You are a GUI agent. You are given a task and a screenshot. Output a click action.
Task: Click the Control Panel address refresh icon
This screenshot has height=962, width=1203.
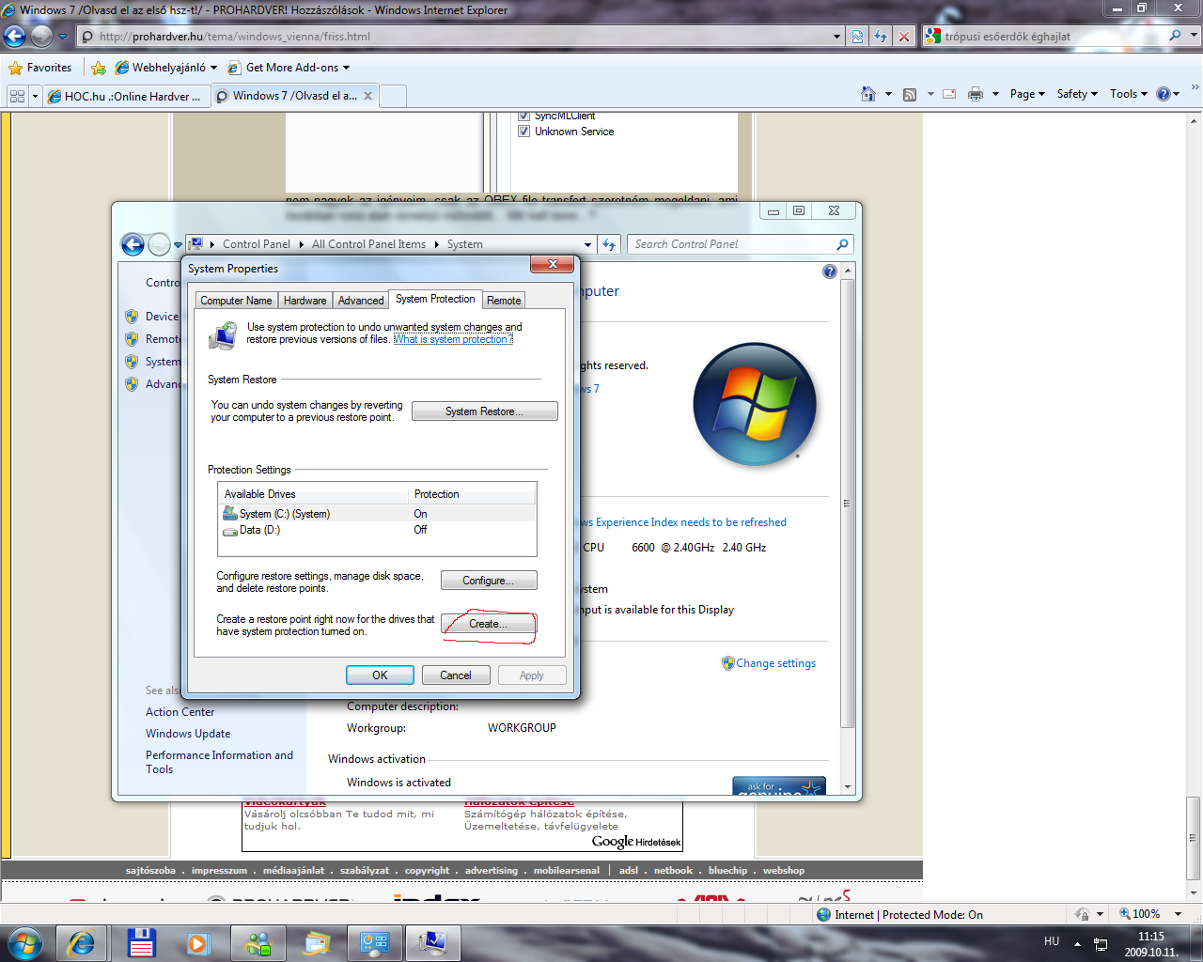609,244
